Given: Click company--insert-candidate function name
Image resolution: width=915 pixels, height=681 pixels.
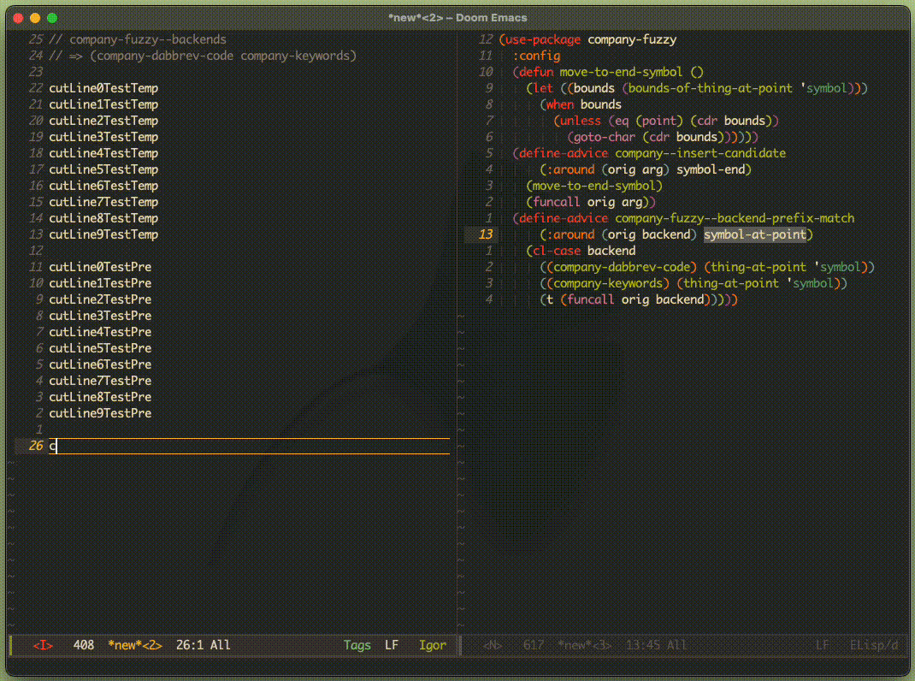Looking at the screenshot, I should (x=700, y=154).
